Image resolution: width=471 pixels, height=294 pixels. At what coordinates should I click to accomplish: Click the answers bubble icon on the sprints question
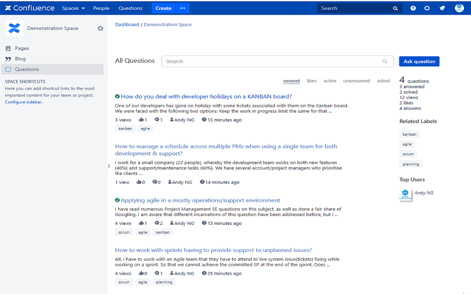[x=156, y=273]
